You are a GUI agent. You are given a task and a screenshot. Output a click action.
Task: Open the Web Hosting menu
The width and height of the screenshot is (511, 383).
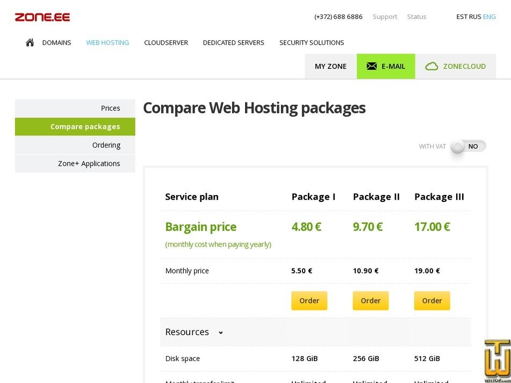(x=107, y=42)
